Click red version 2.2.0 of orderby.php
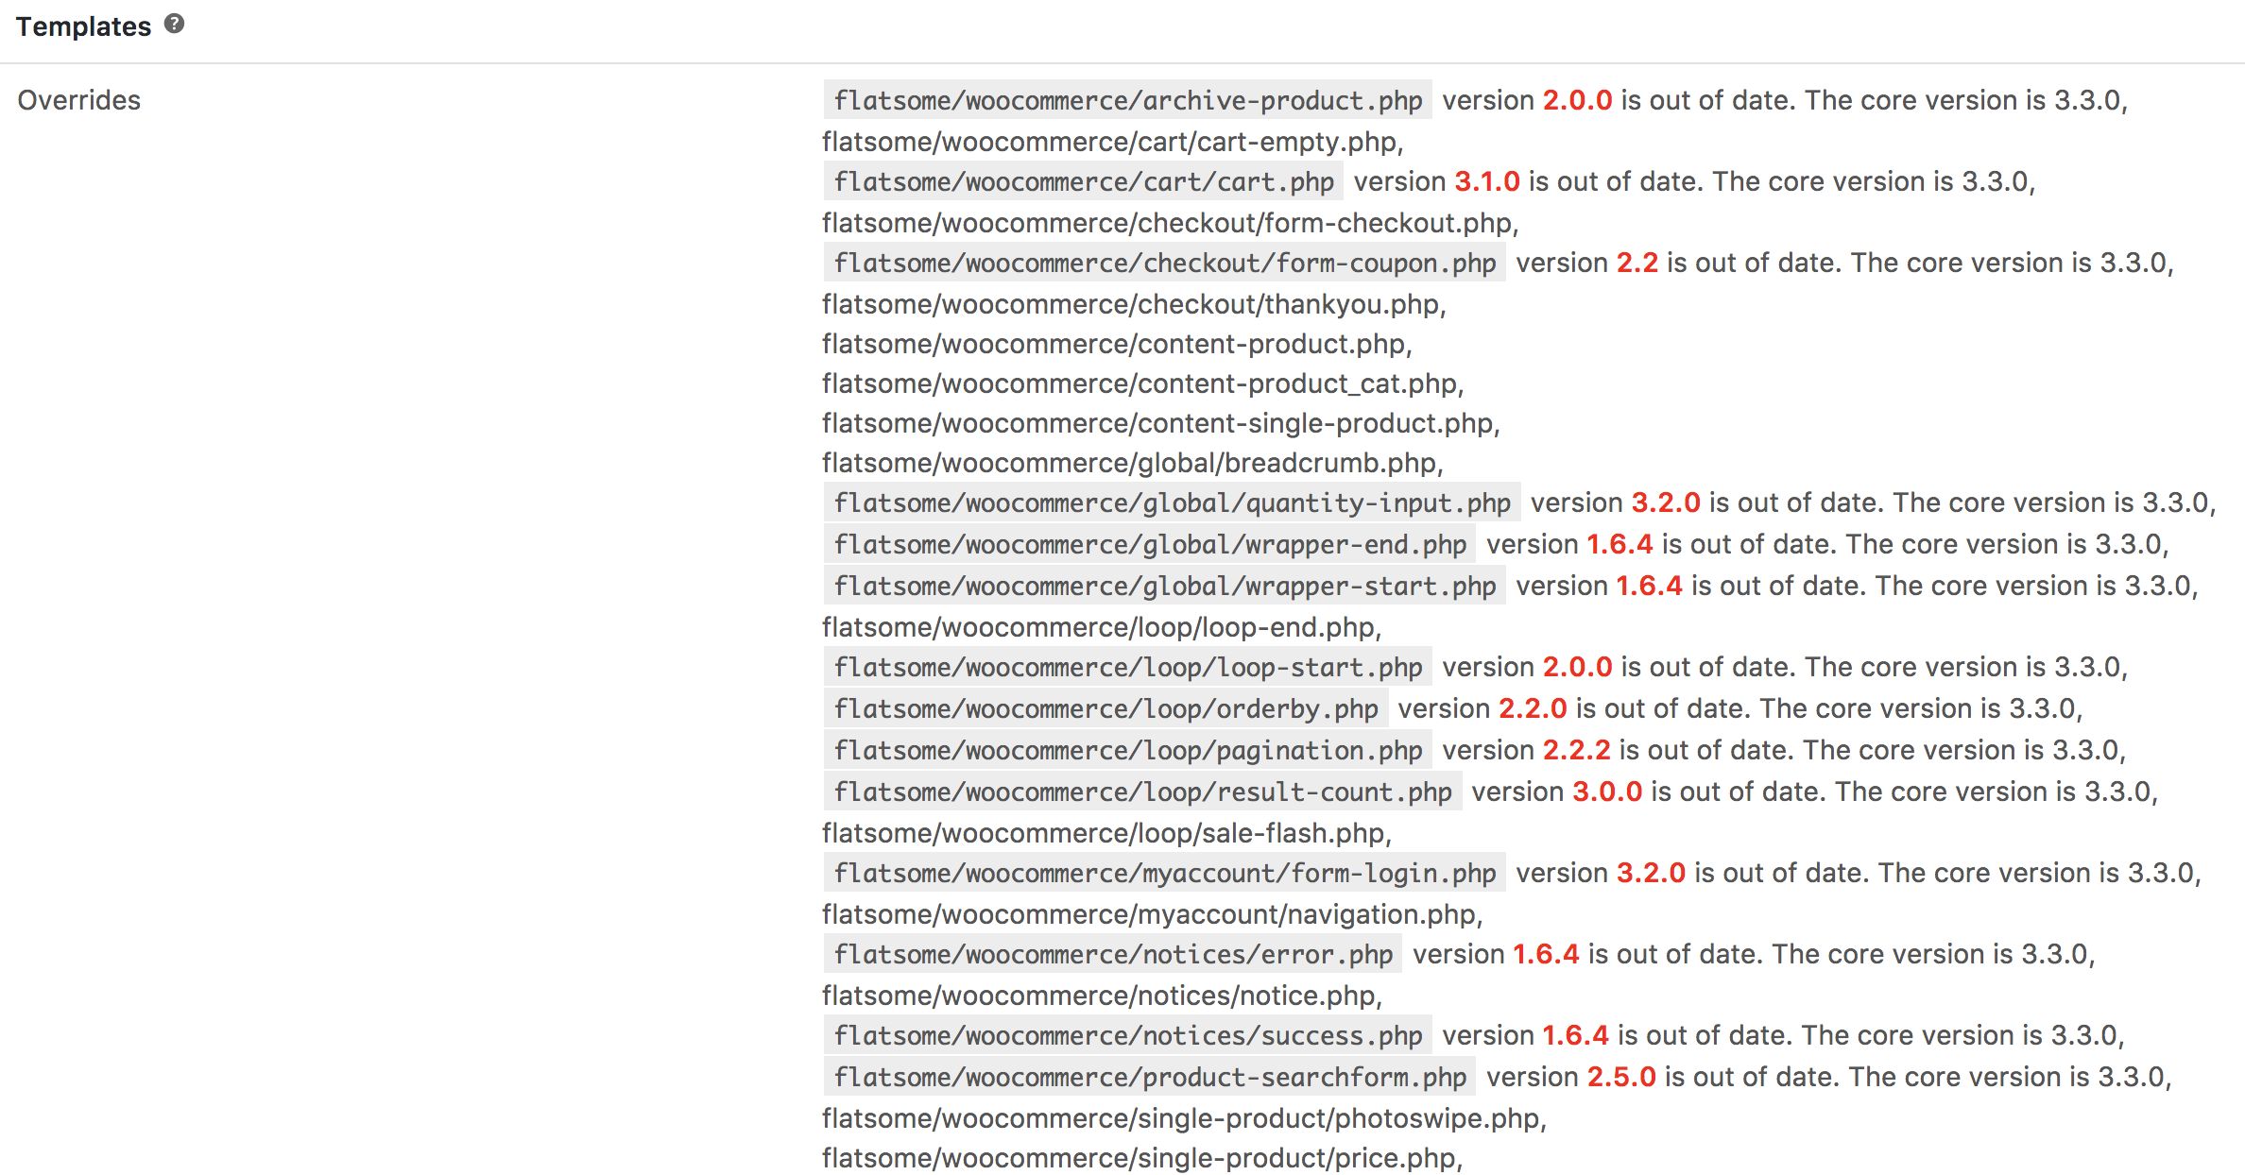Image resolution: width=2245 pixels, height=1175 pixels. pos(1533,708)
